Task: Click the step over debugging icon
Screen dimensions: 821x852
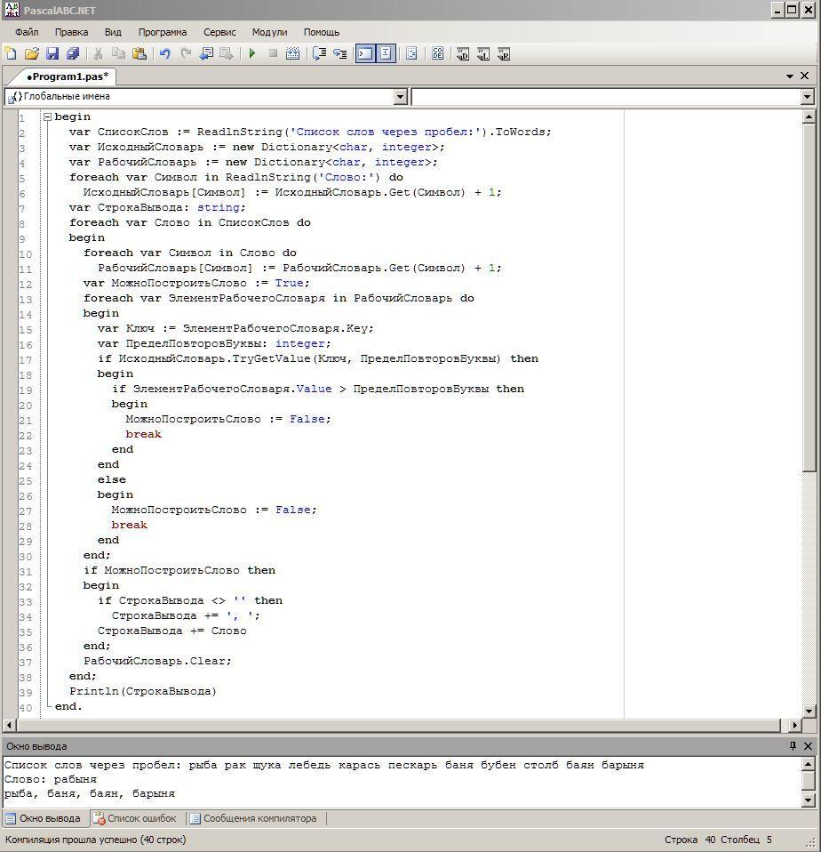Action: point(319,53)
